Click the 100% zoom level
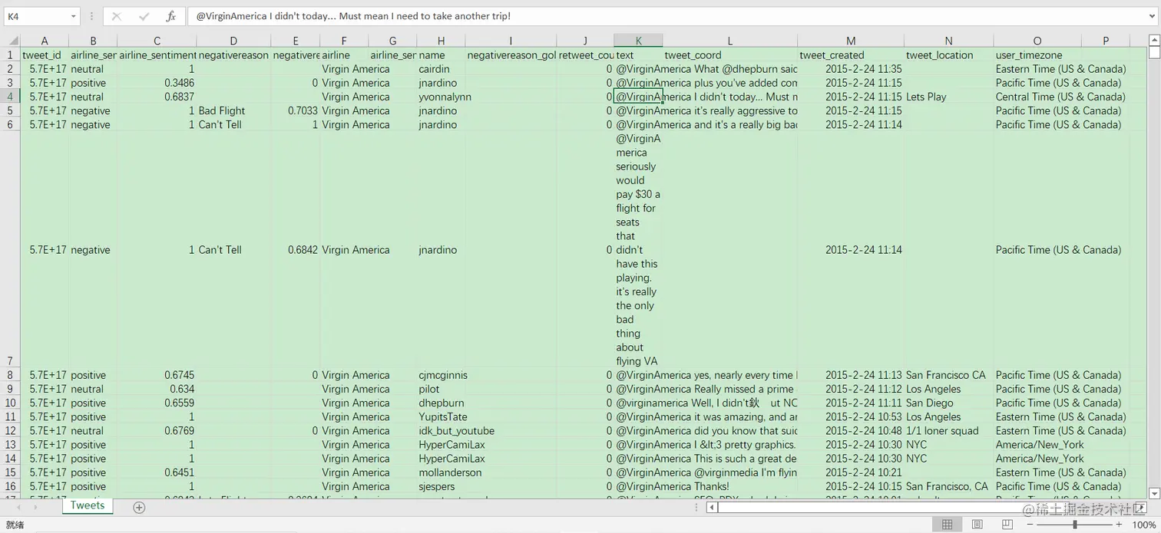 click(1144, 525)
